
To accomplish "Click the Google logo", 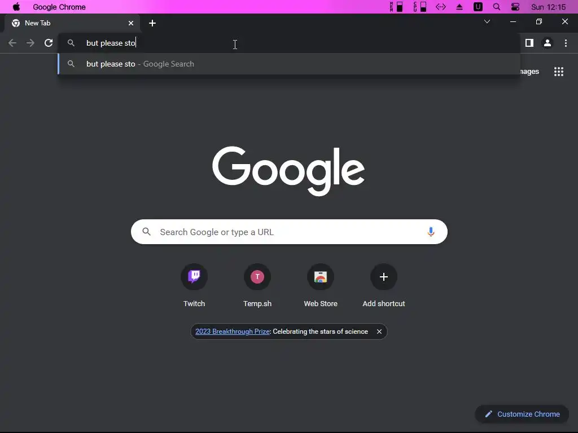I will 288,171.
